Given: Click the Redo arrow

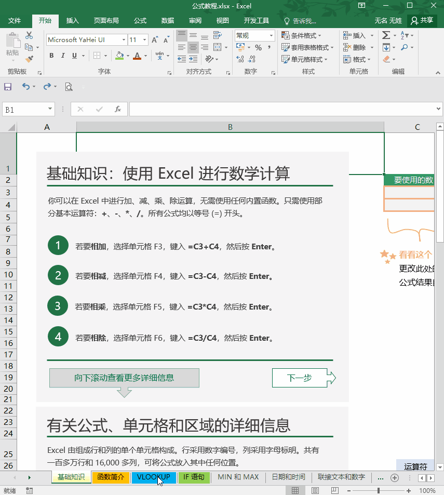Looking at the screenshot, I should (47, 86).
